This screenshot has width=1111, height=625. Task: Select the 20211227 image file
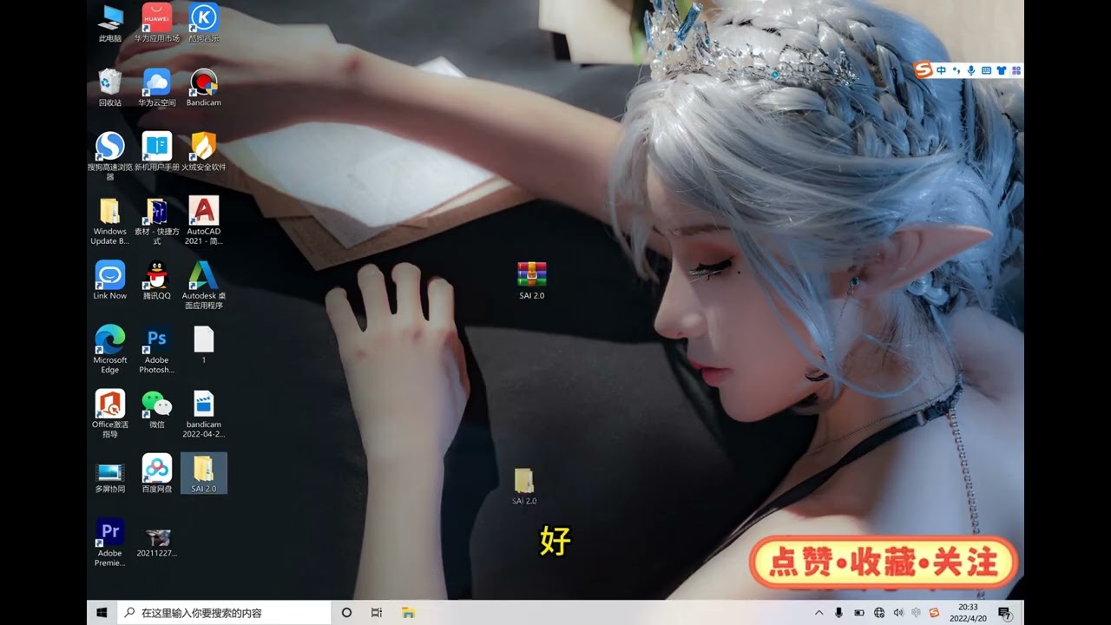tap(157, 542)
